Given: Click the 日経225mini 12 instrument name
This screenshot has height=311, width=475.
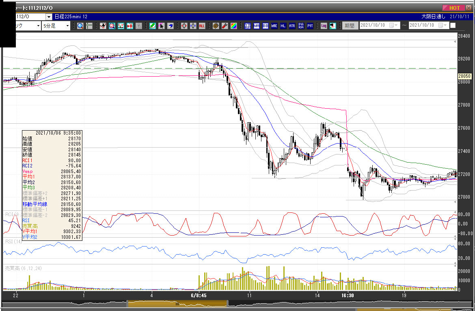Looking at the screenshot, I should click(71, 17).
